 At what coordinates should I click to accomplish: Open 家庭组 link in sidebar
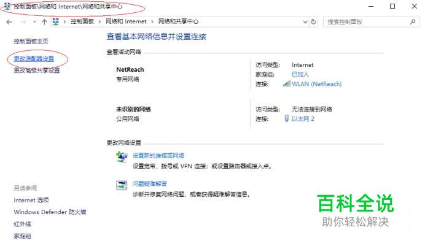[23, 236]
